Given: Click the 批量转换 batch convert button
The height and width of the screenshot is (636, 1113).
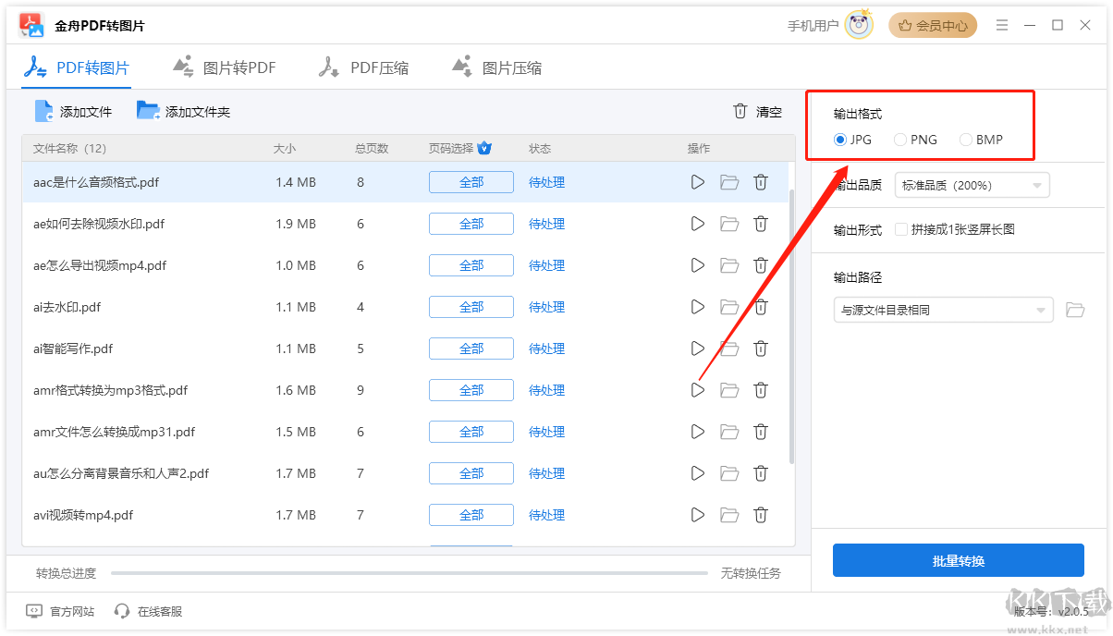Looking at the screenshot, I should [958, 560].
